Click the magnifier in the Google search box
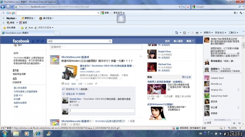The height and width of the screenshot is (137, 245). point(240,7)
